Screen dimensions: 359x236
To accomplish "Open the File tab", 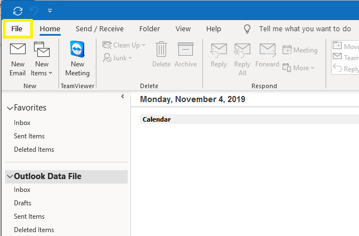I will [x=17, y=29].
